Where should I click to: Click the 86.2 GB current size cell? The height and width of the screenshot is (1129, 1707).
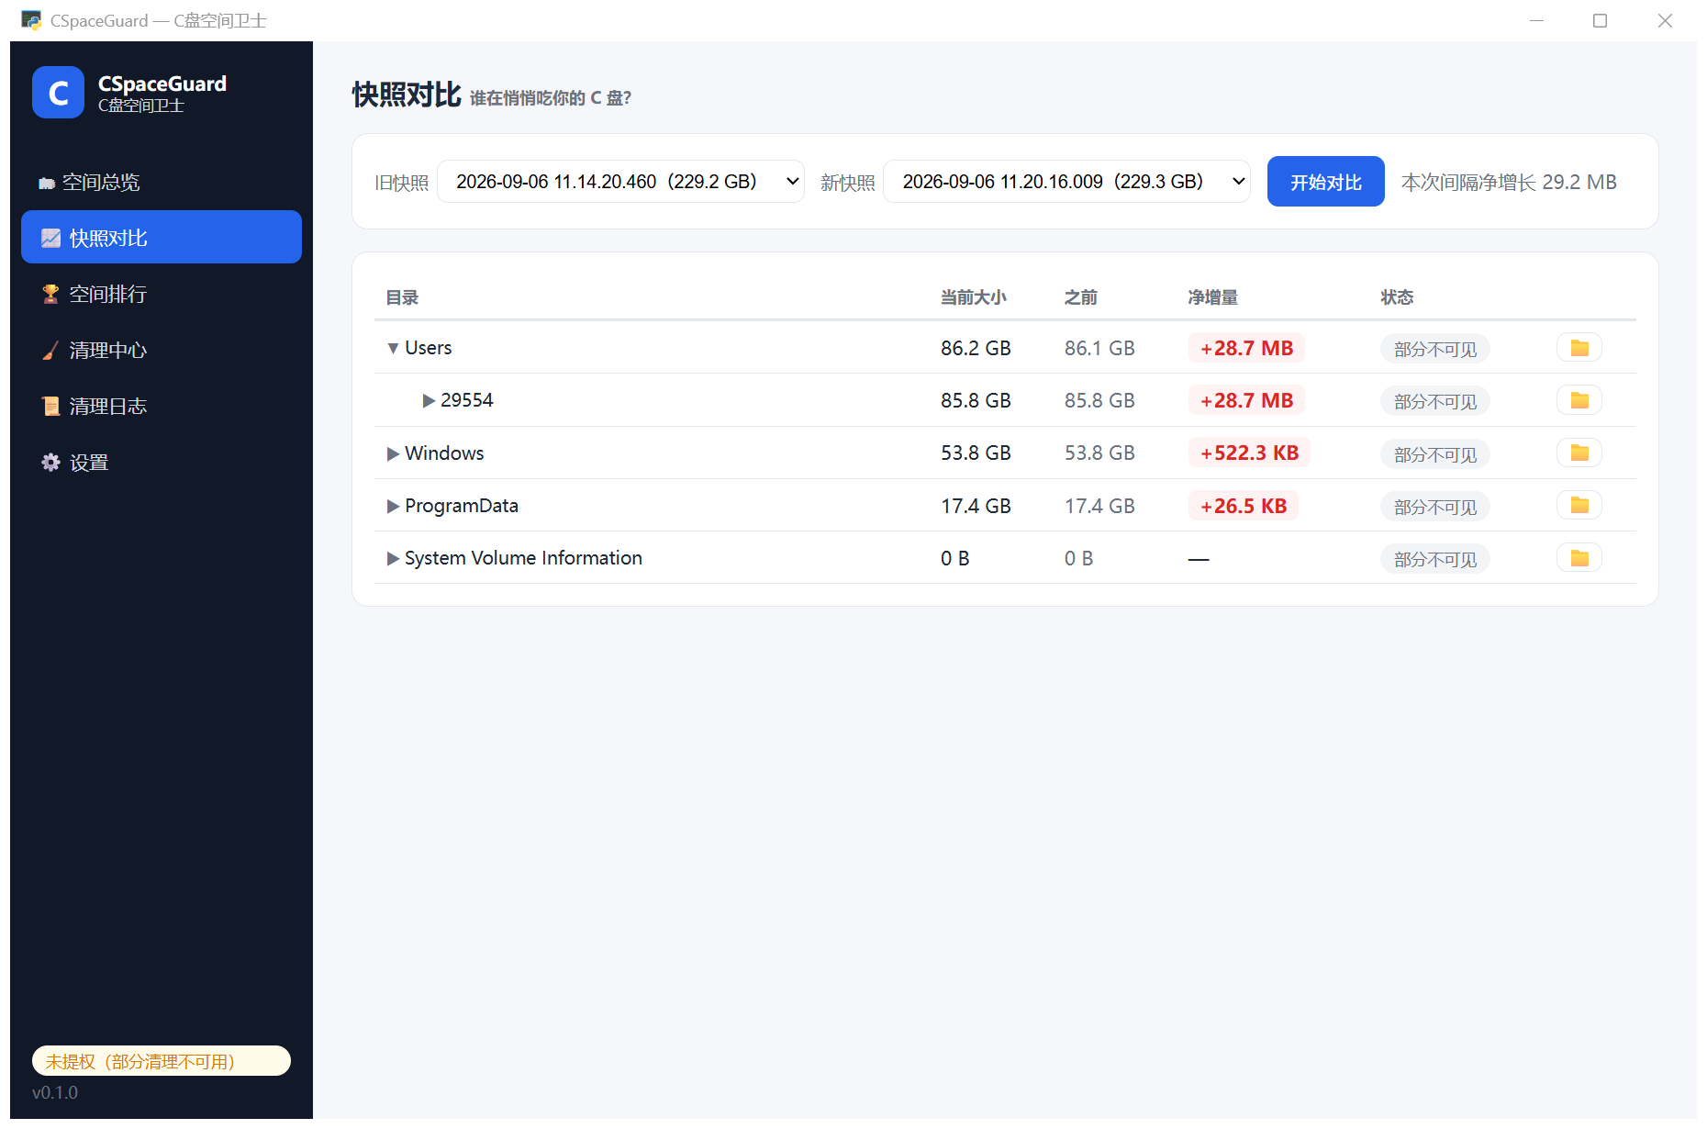[976, 348]
